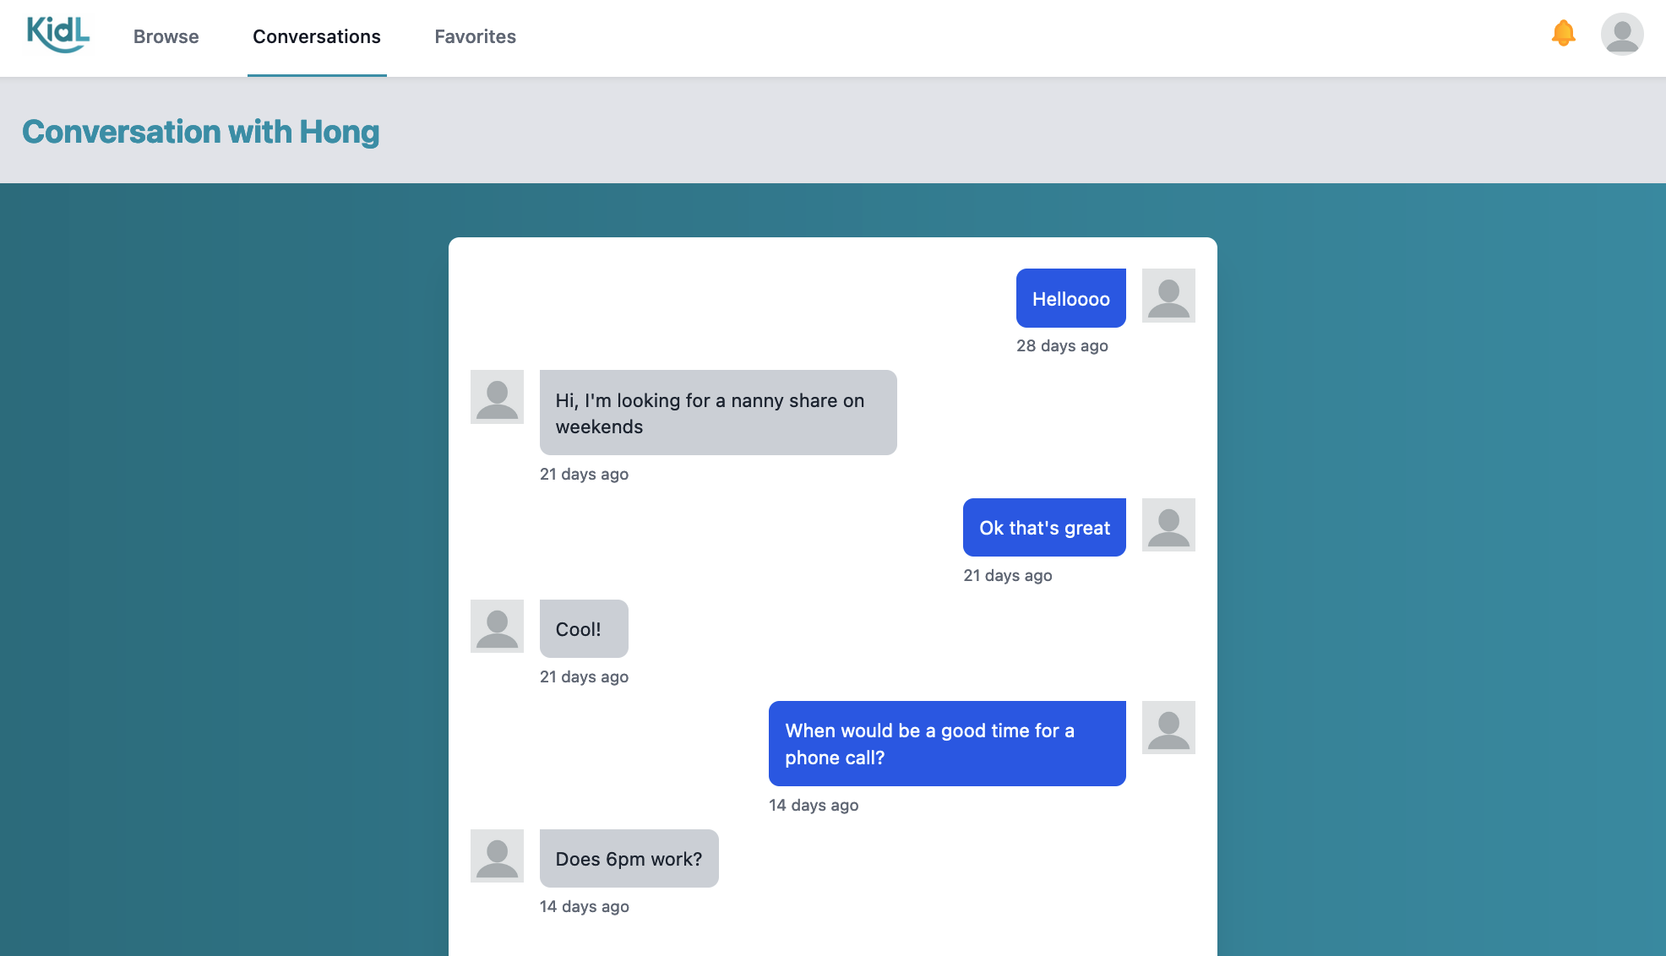Click the Helloooo message bubble
This screenshot has width=1666, height=956.
[x=1070, y=299]
